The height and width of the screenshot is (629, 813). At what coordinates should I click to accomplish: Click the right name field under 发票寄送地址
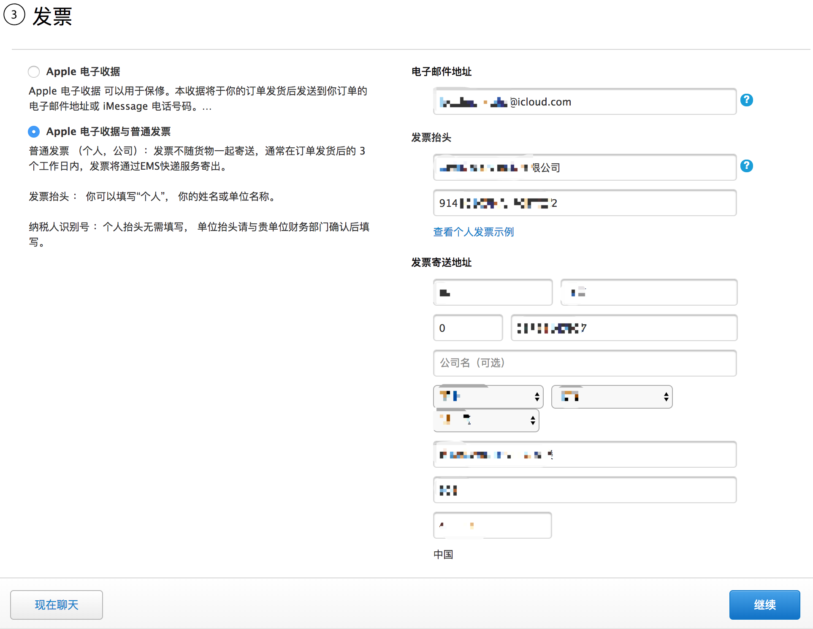(x=649, y=292)
